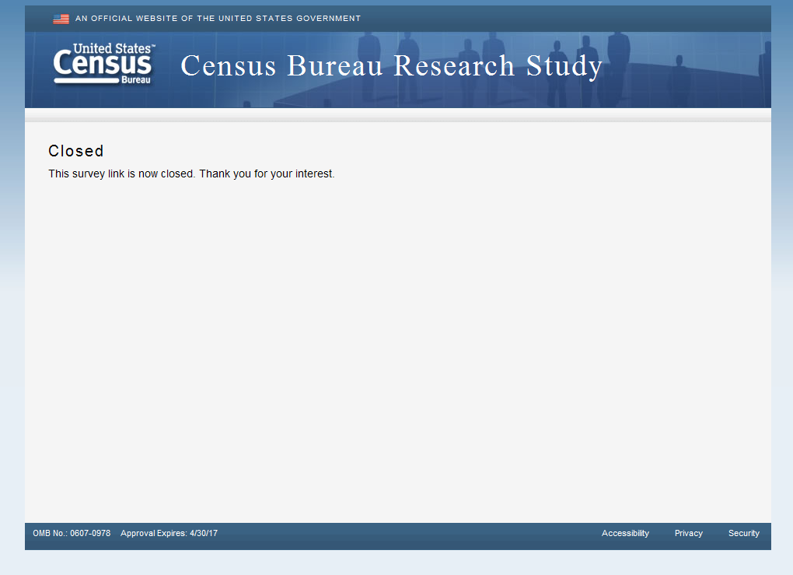The image size is (793, 575).
Task: Click the "Census Bureau Research Study" title
Action: pyautogui.click(x=391, y=66)
